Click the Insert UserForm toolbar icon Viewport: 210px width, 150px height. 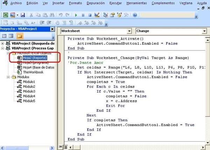[13, 15]
